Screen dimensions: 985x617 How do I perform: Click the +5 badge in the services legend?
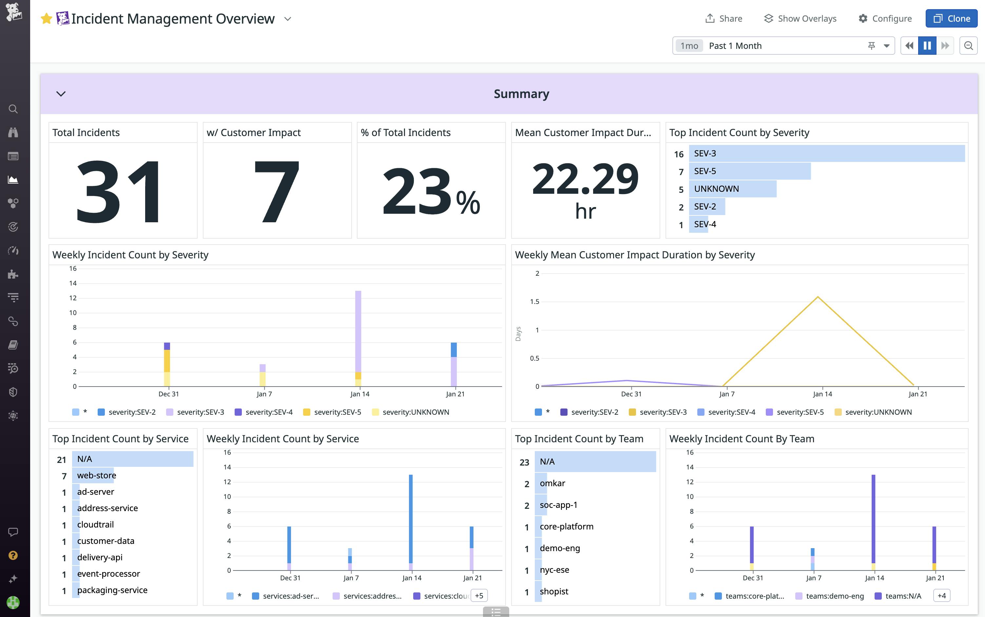pyautogui.click(x=479, y=595)
